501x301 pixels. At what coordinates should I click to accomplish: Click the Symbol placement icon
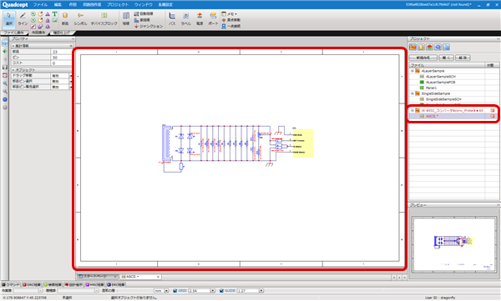click(x=80, y=18)
